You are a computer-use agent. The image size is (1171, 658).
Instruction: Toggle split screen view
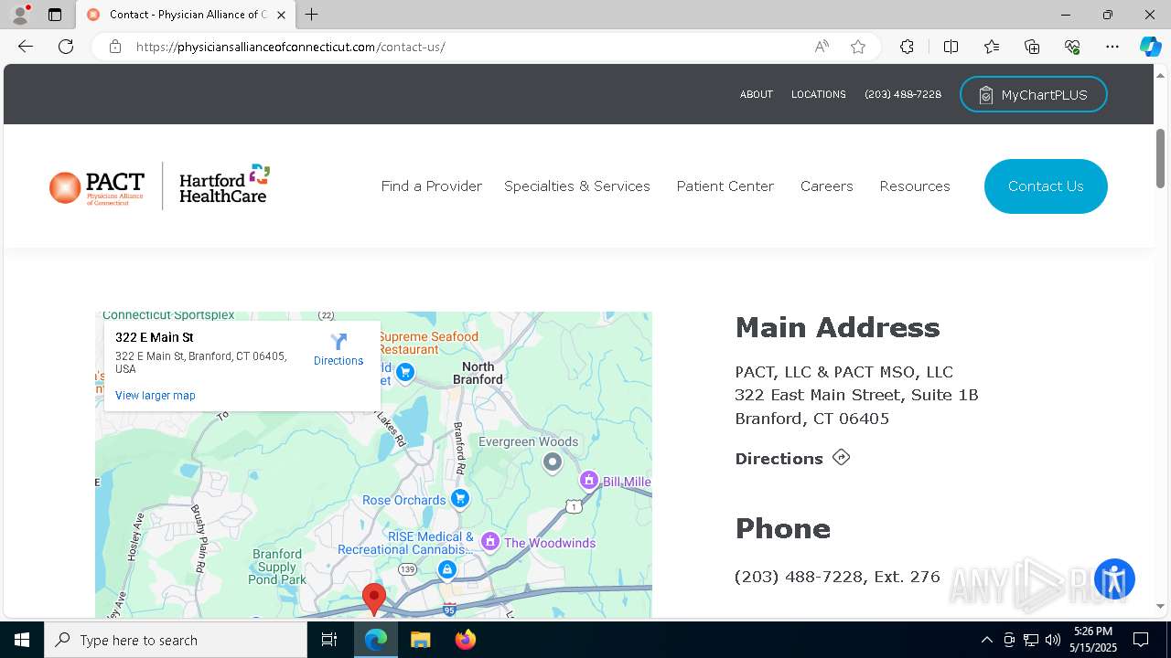coord(951,47)
